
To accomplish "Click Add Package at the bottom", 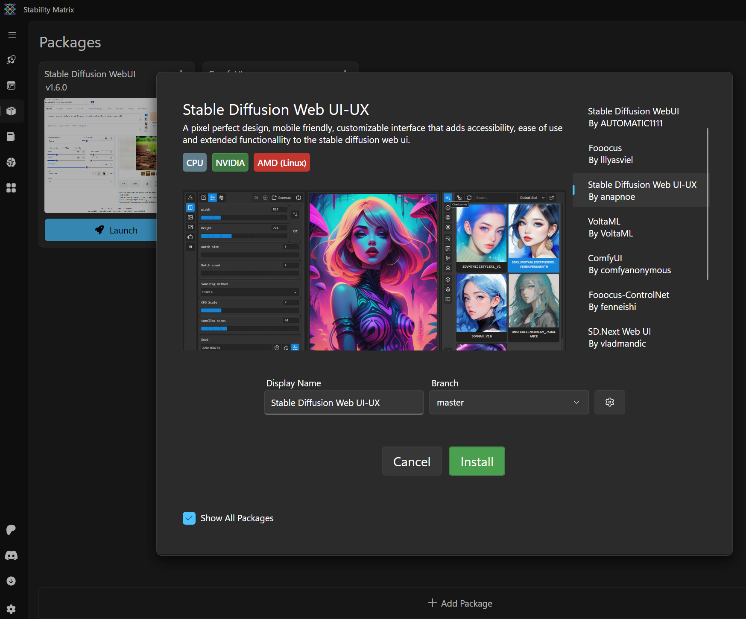I will pyautogui.click(x=460, y=603).
